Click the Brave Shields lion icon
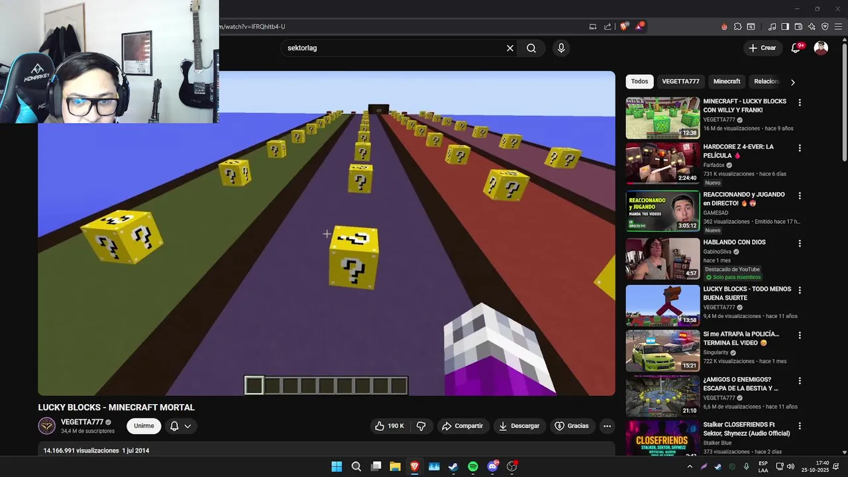 [x=624, y=26]
